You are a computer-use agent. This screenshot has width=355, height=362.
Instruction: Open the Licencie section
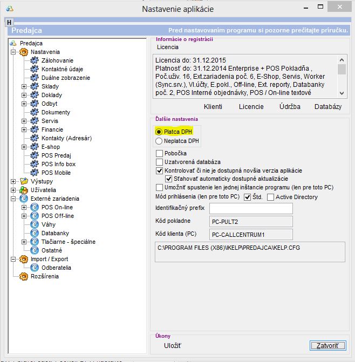(x=251, y=107)
